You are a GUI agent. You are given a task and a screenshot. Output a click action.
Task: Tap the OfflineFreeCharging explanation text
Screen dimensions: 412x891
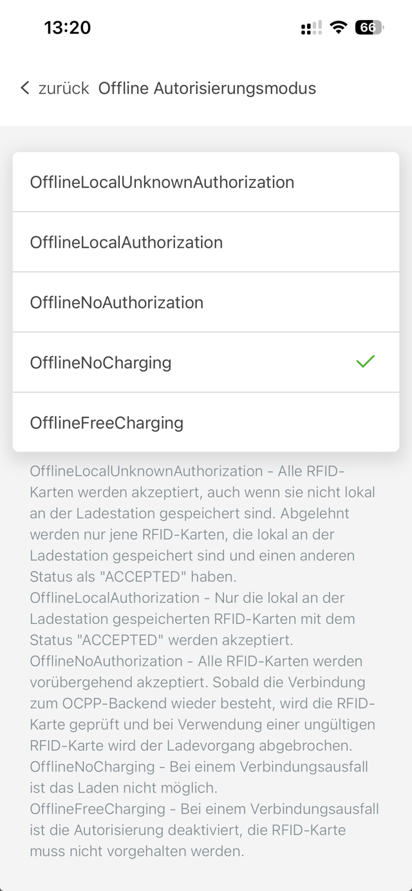click(204, 830)
